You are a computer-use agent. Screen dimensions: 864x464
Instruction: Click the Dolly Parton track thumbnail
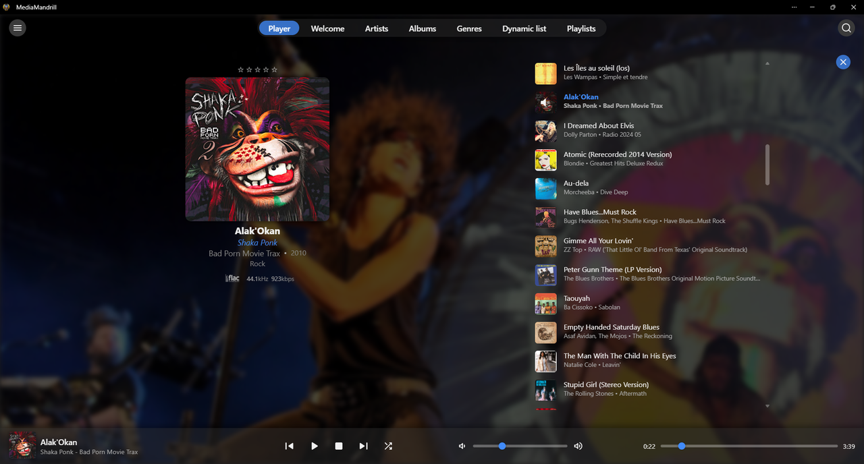(x=545, y=131)
